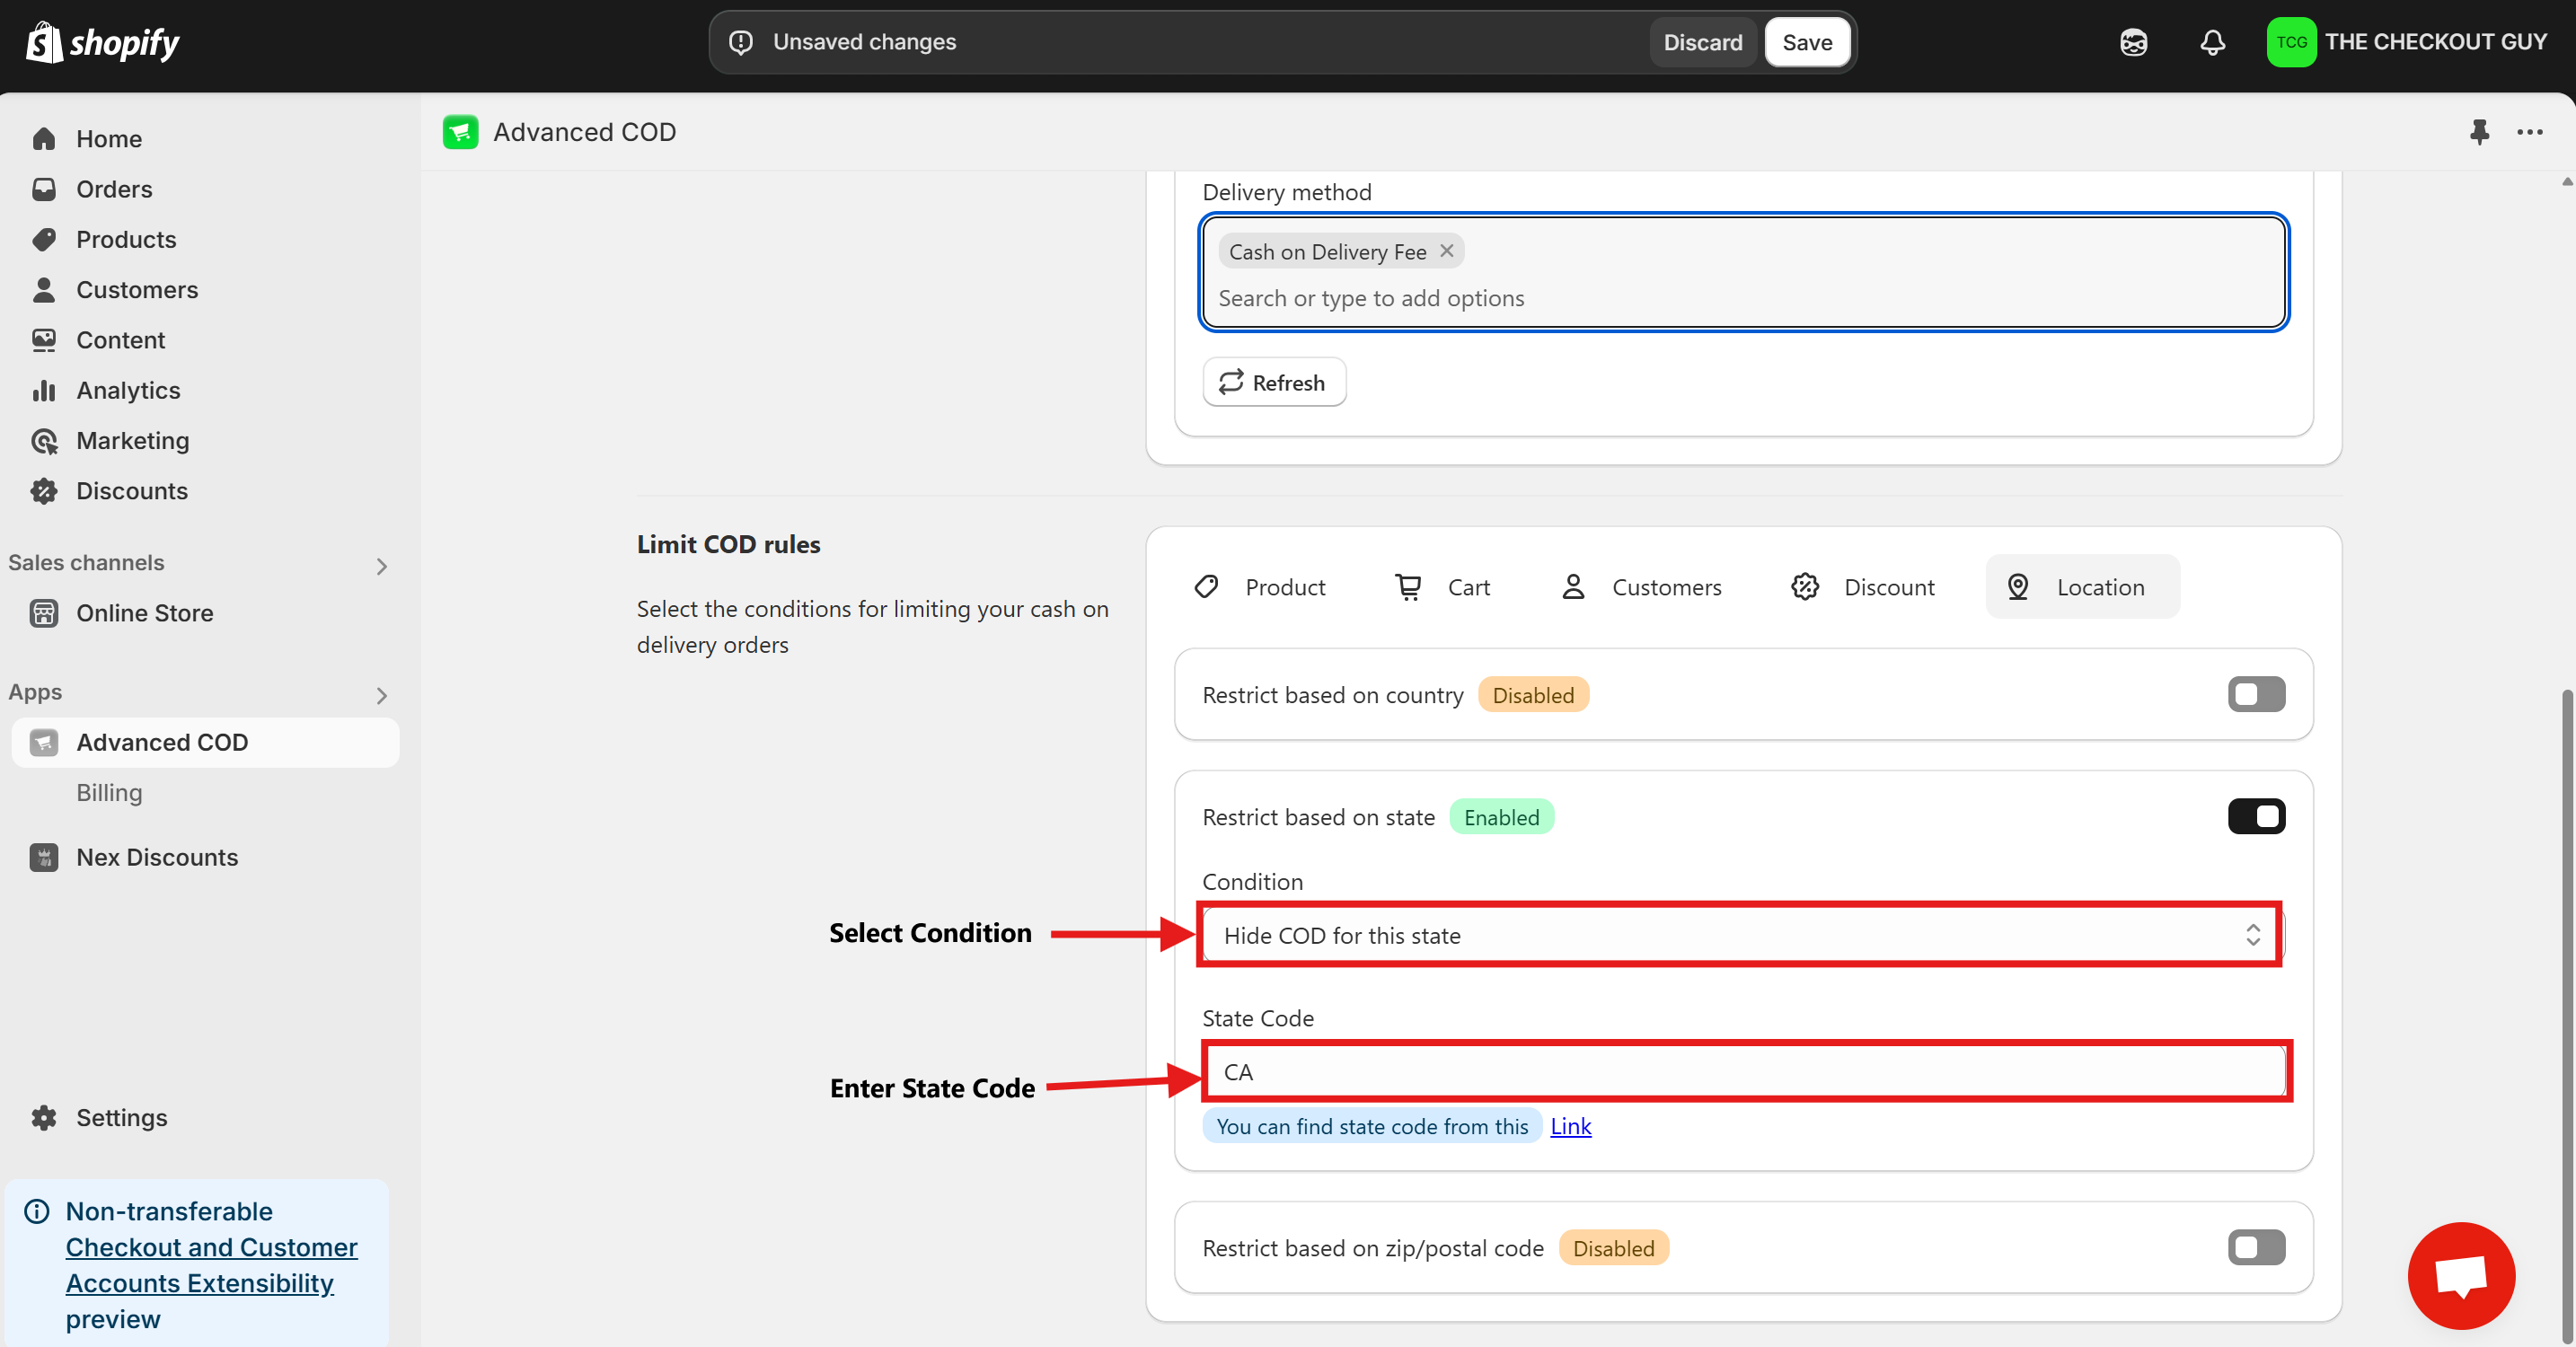Open the Condition dropdown
Viewport: 2576px width, 1347px height.
(1740, 935)
